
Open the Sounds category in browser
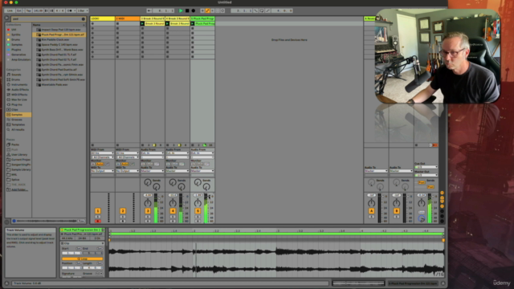coord(16,75)
